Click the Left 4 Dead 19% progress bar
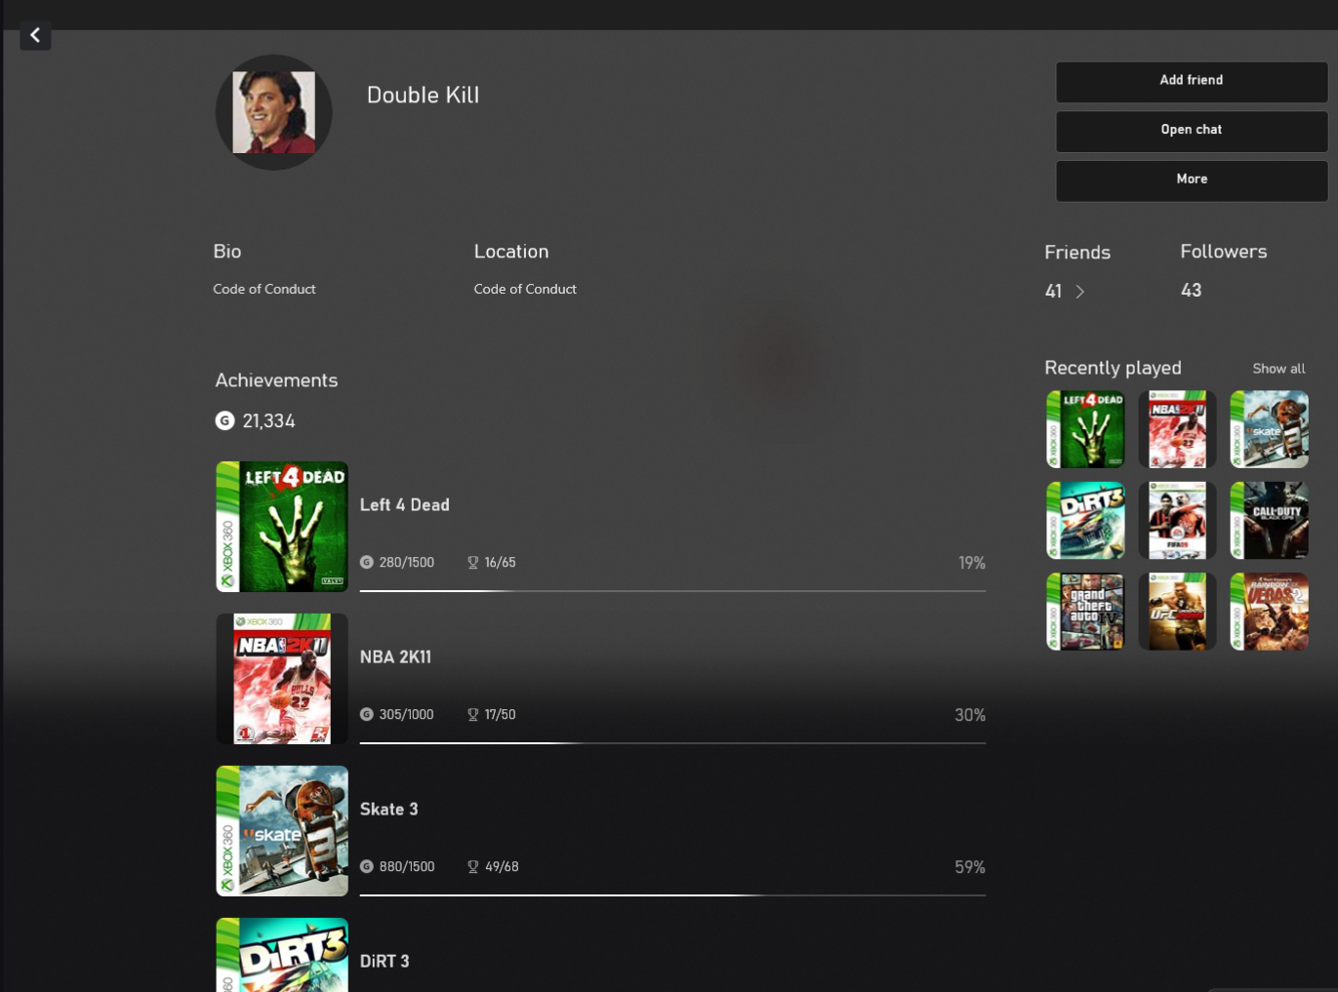This screenshot has height=992, width=1338. [672, 591]
